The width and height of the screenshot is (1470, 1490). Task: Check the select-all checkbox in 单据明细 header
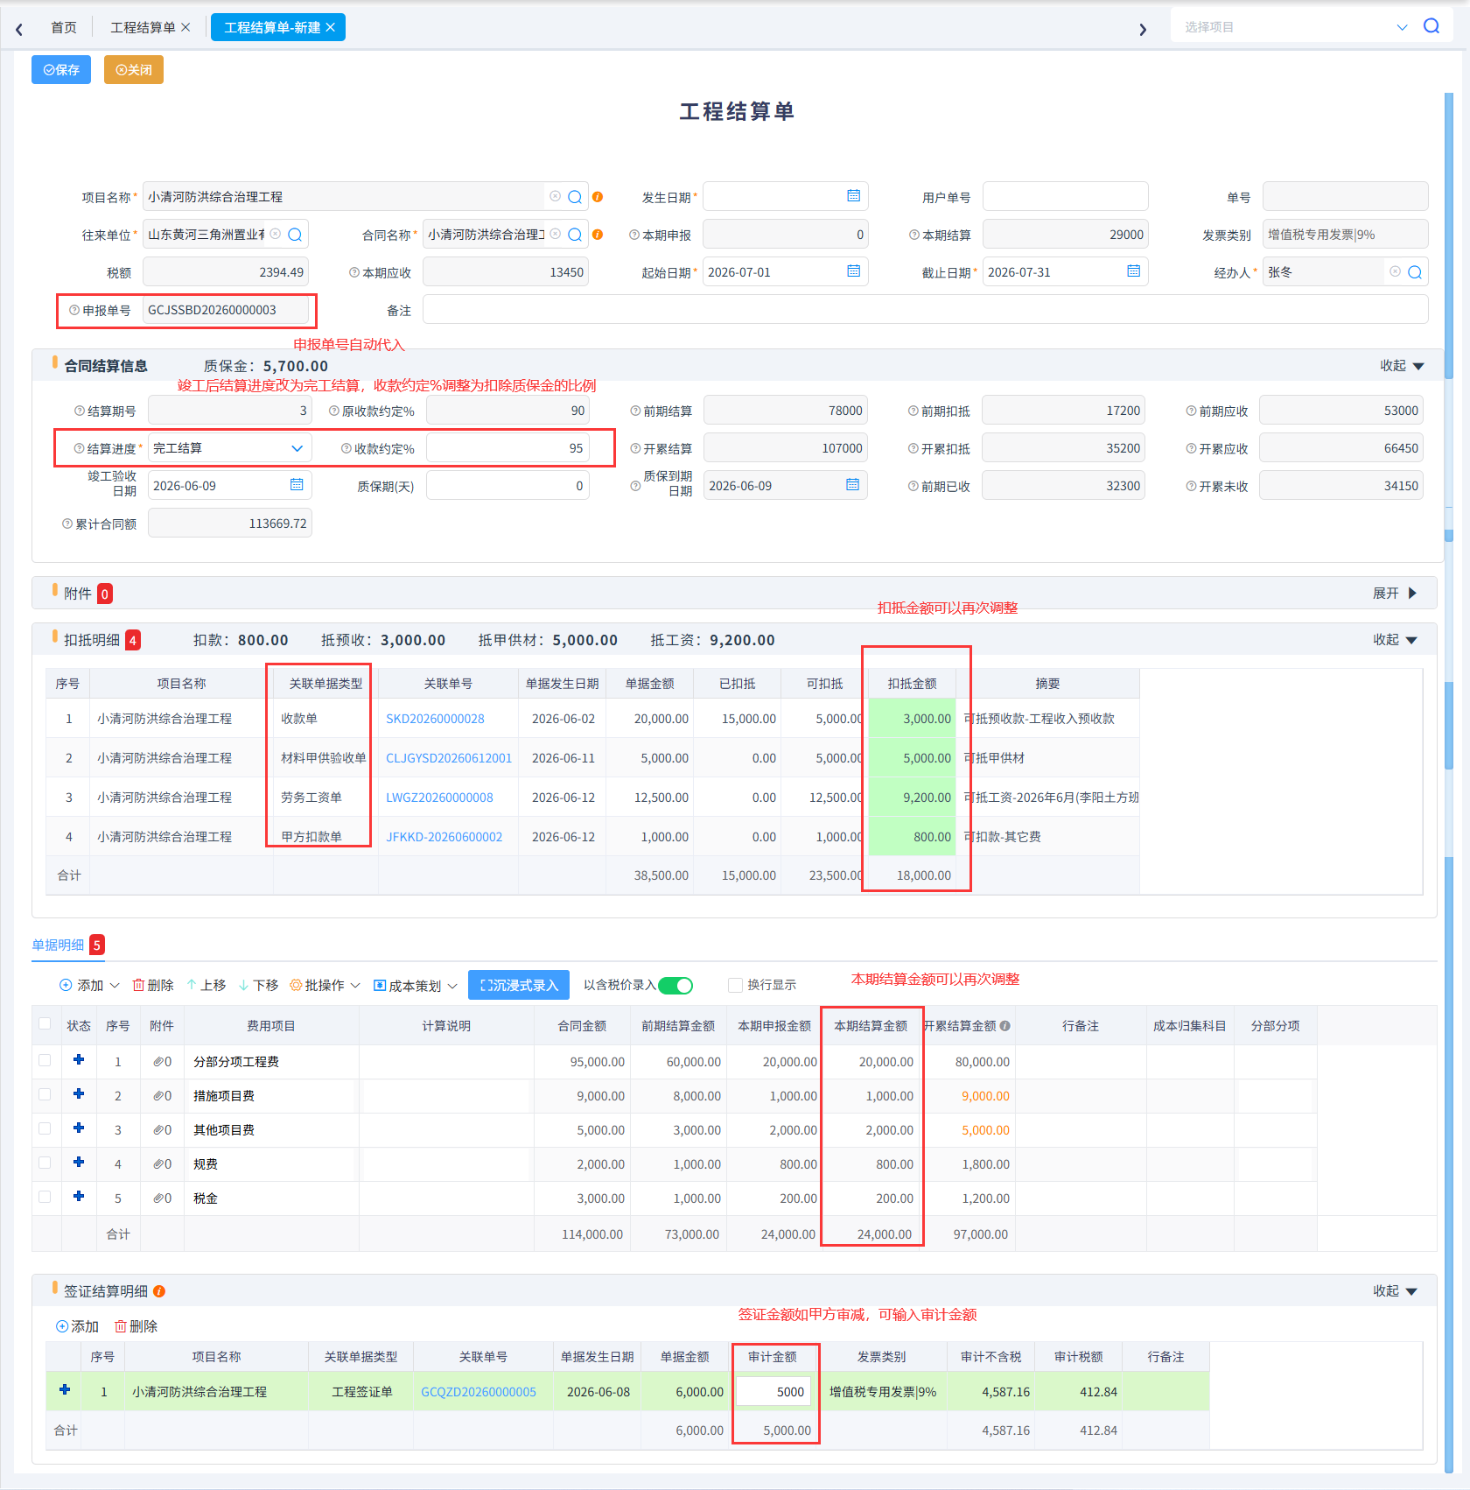coord(45,1024)
